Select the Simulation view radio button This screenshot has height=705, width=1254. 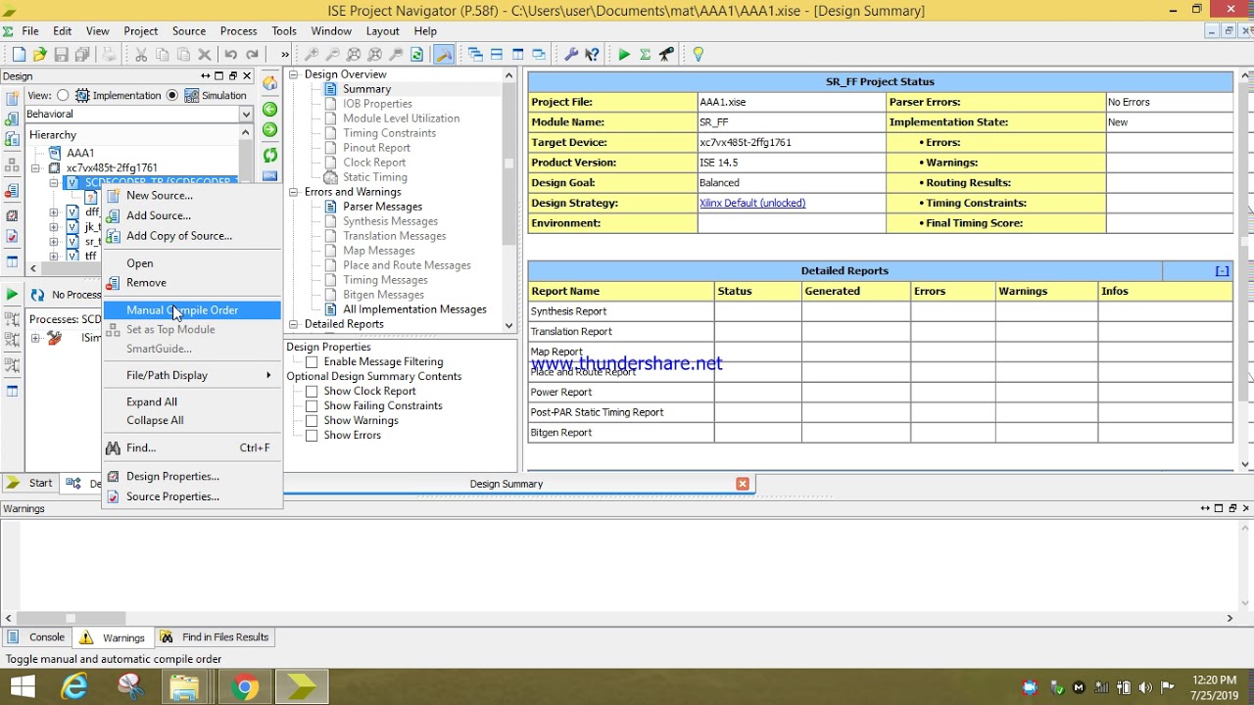pos(172,96)
